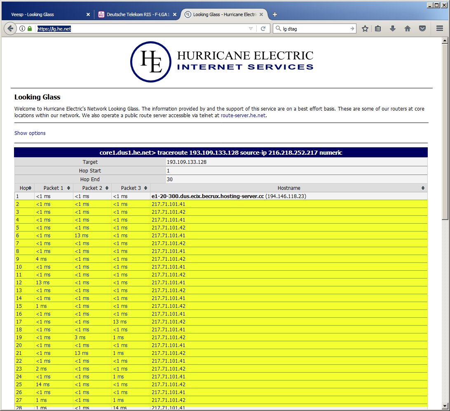Click hop 12 Packet 1 value 13 ms

point(43,283)
